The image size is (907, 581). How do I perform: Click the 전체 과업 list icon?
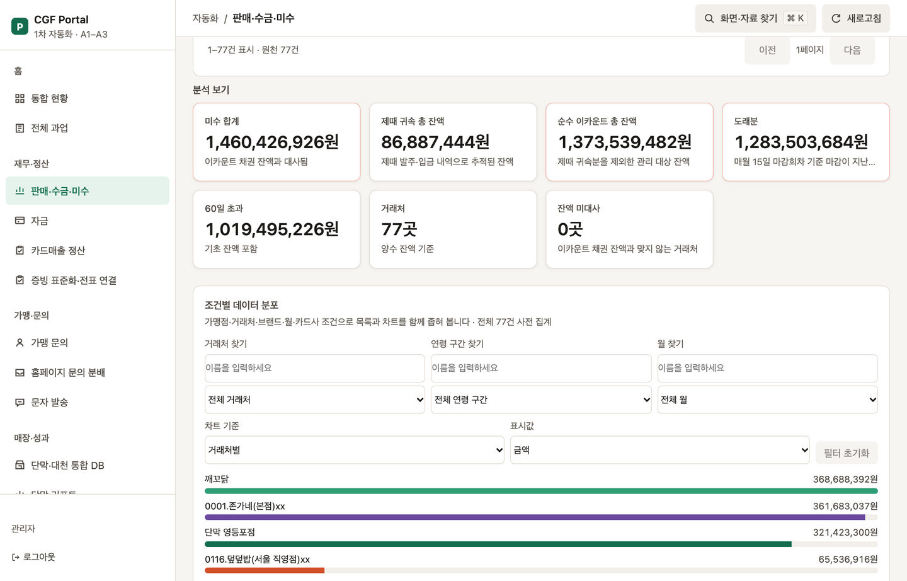(x=20, y=128)
